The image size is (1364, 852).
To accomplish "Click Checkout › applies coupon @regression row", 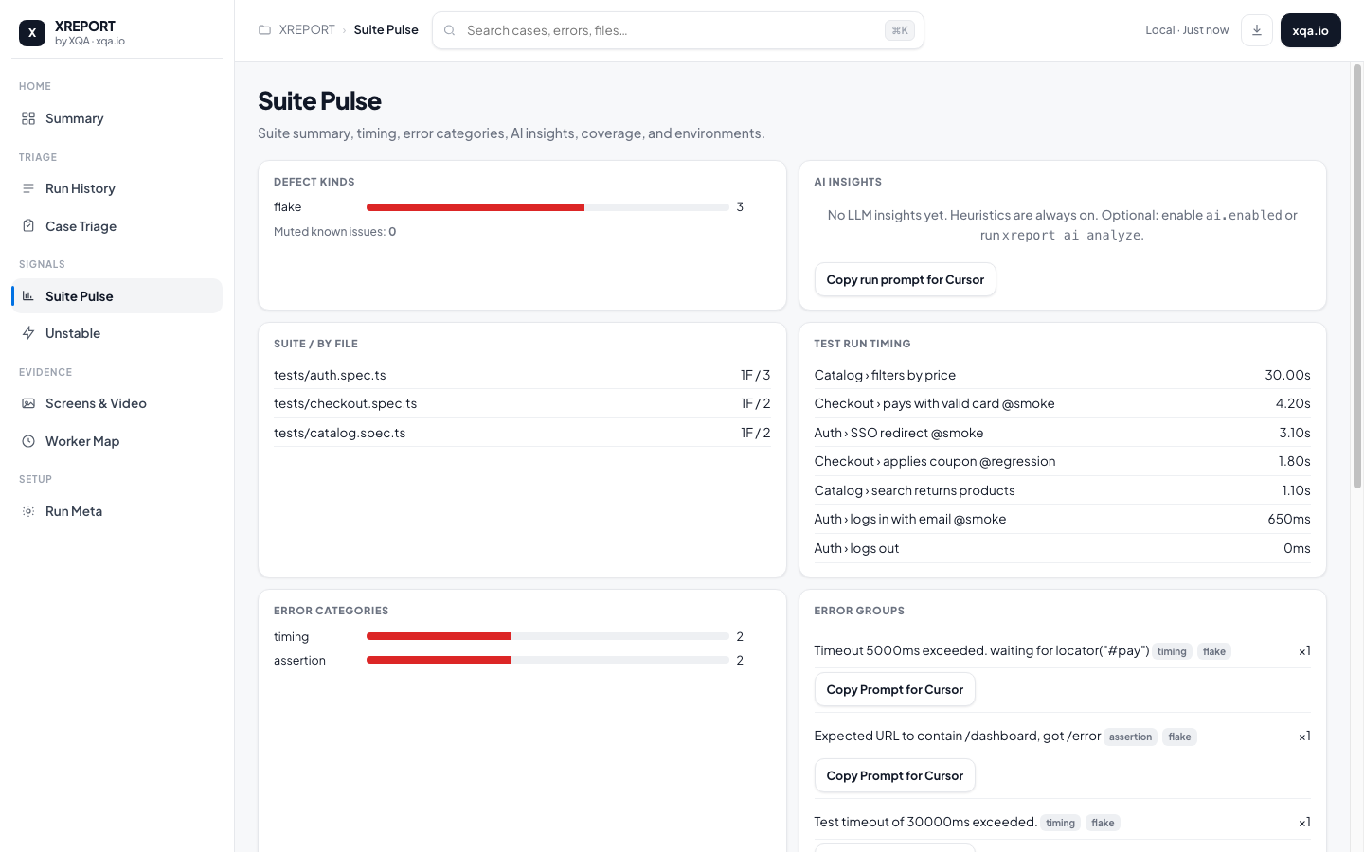I will (x=1062, y=461).
